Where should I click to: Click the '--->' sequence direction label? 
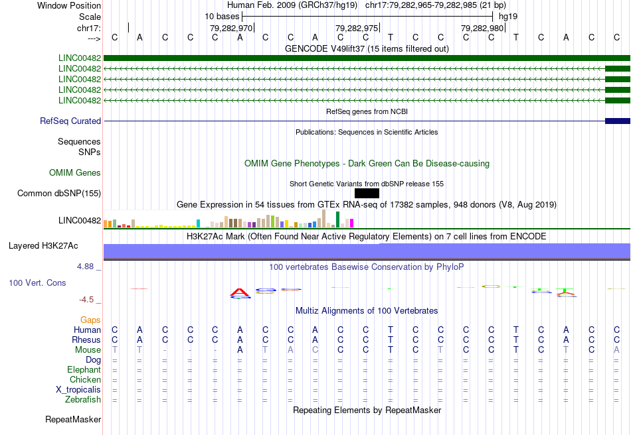point(94,38)
